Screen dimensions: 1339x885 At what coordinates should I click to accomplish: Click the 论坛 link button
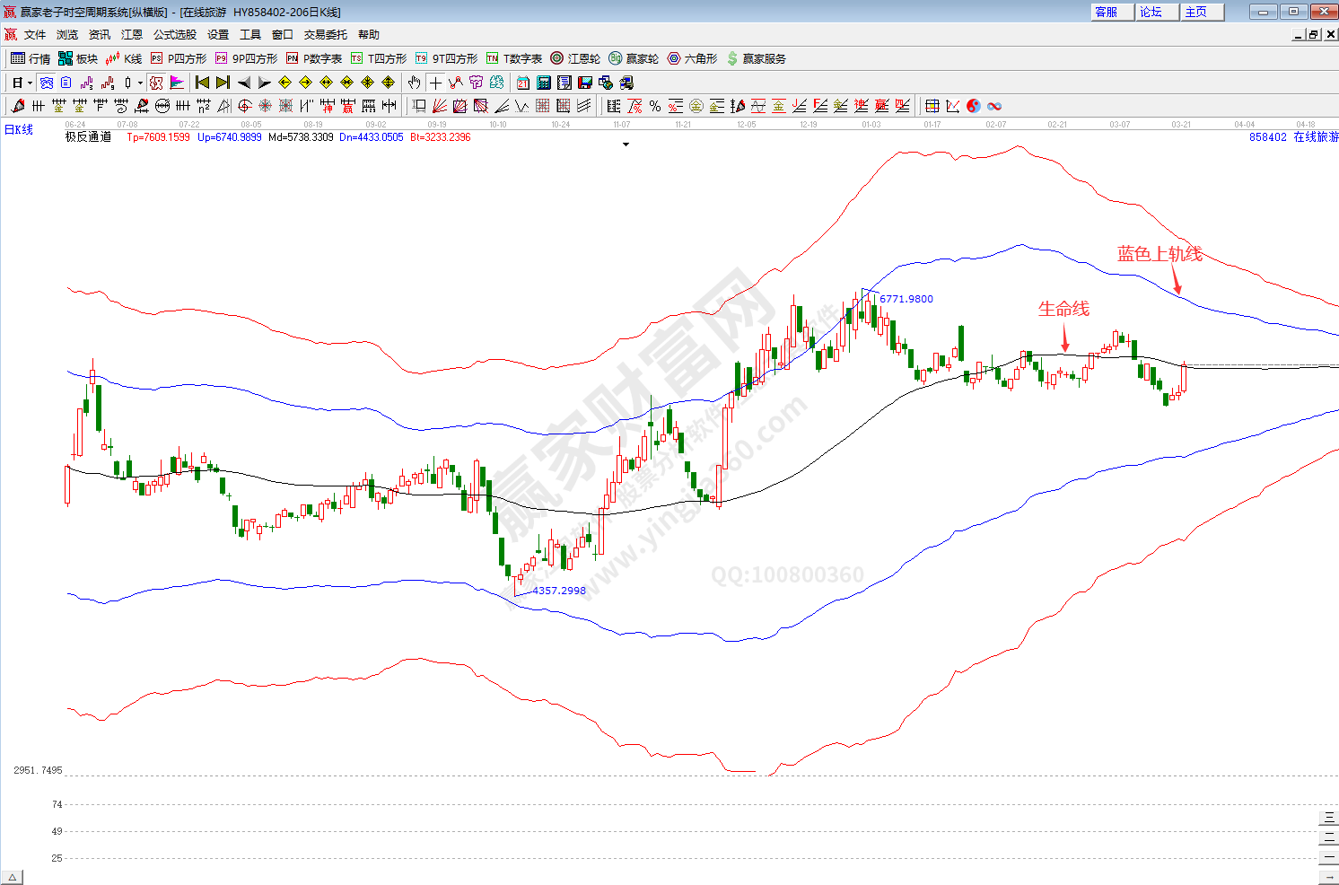coord(1151,12)
